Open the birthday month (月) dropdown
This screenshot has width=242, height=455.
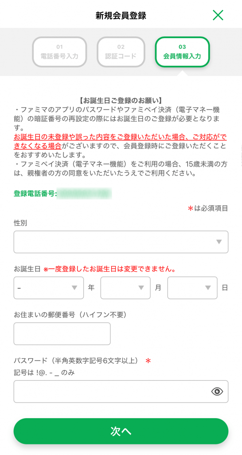pos(125,288)
